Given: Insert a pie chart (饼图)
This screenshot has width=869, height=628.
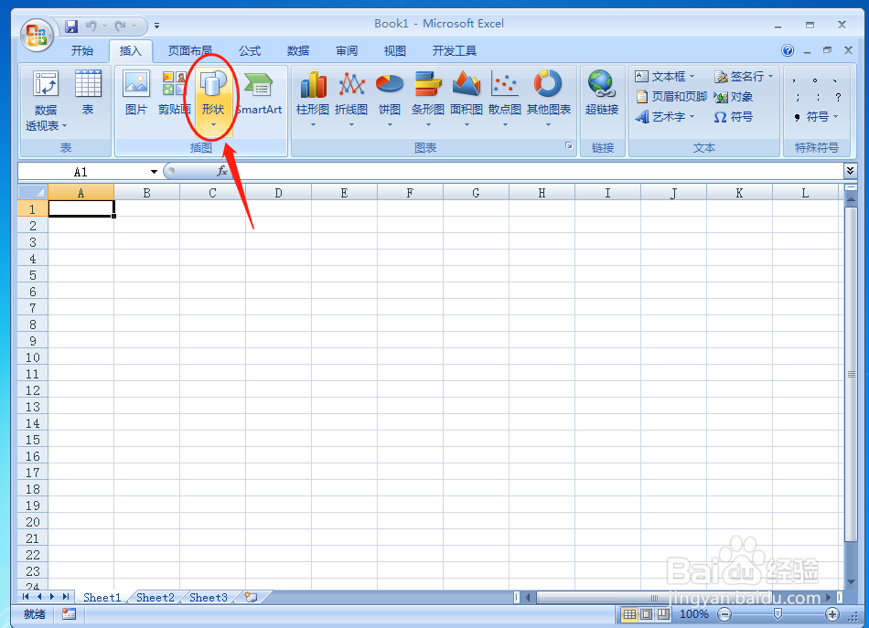Looking at the screenshot, I should [x=390, y=100].
